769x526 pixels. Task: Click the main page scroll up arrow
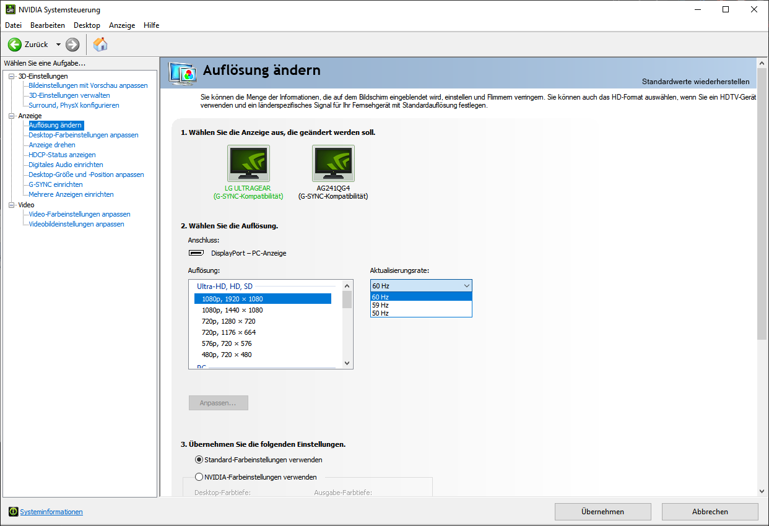point(762,63)
